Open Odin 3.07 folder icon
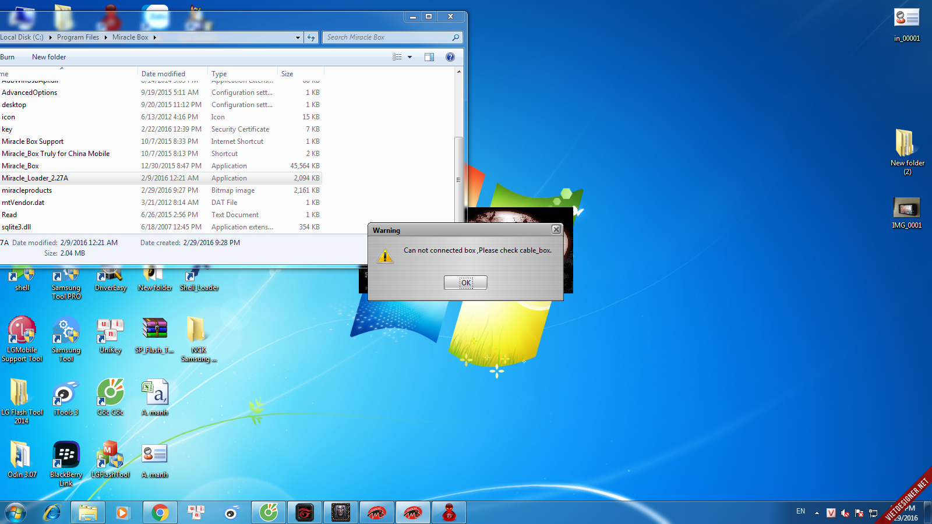This screenshot has width=932, height=524. pyautogui.click(x=22, y=459)
